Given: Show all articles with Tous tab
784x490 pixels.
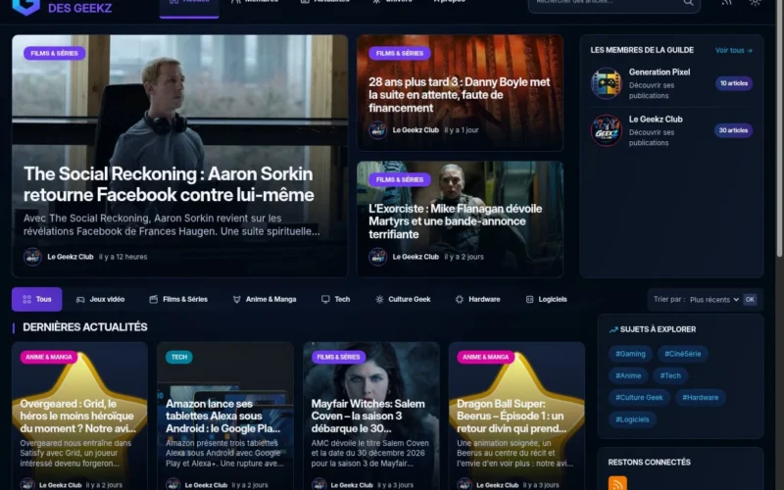Looking at the screenshot, I should tap(37, 299).
